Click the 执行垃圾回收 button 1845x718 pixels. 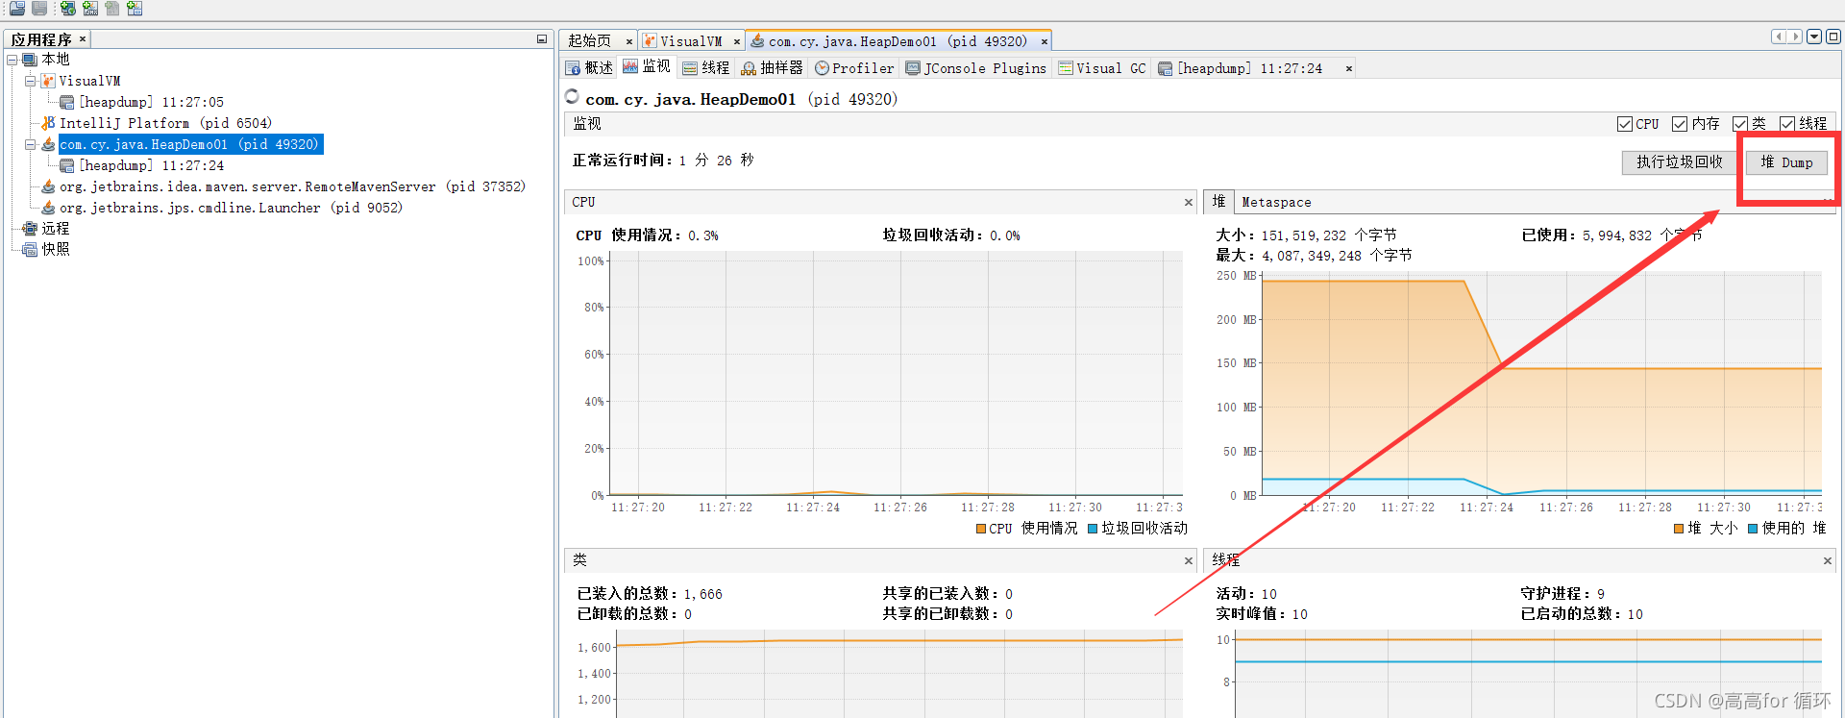(1680, 162)
